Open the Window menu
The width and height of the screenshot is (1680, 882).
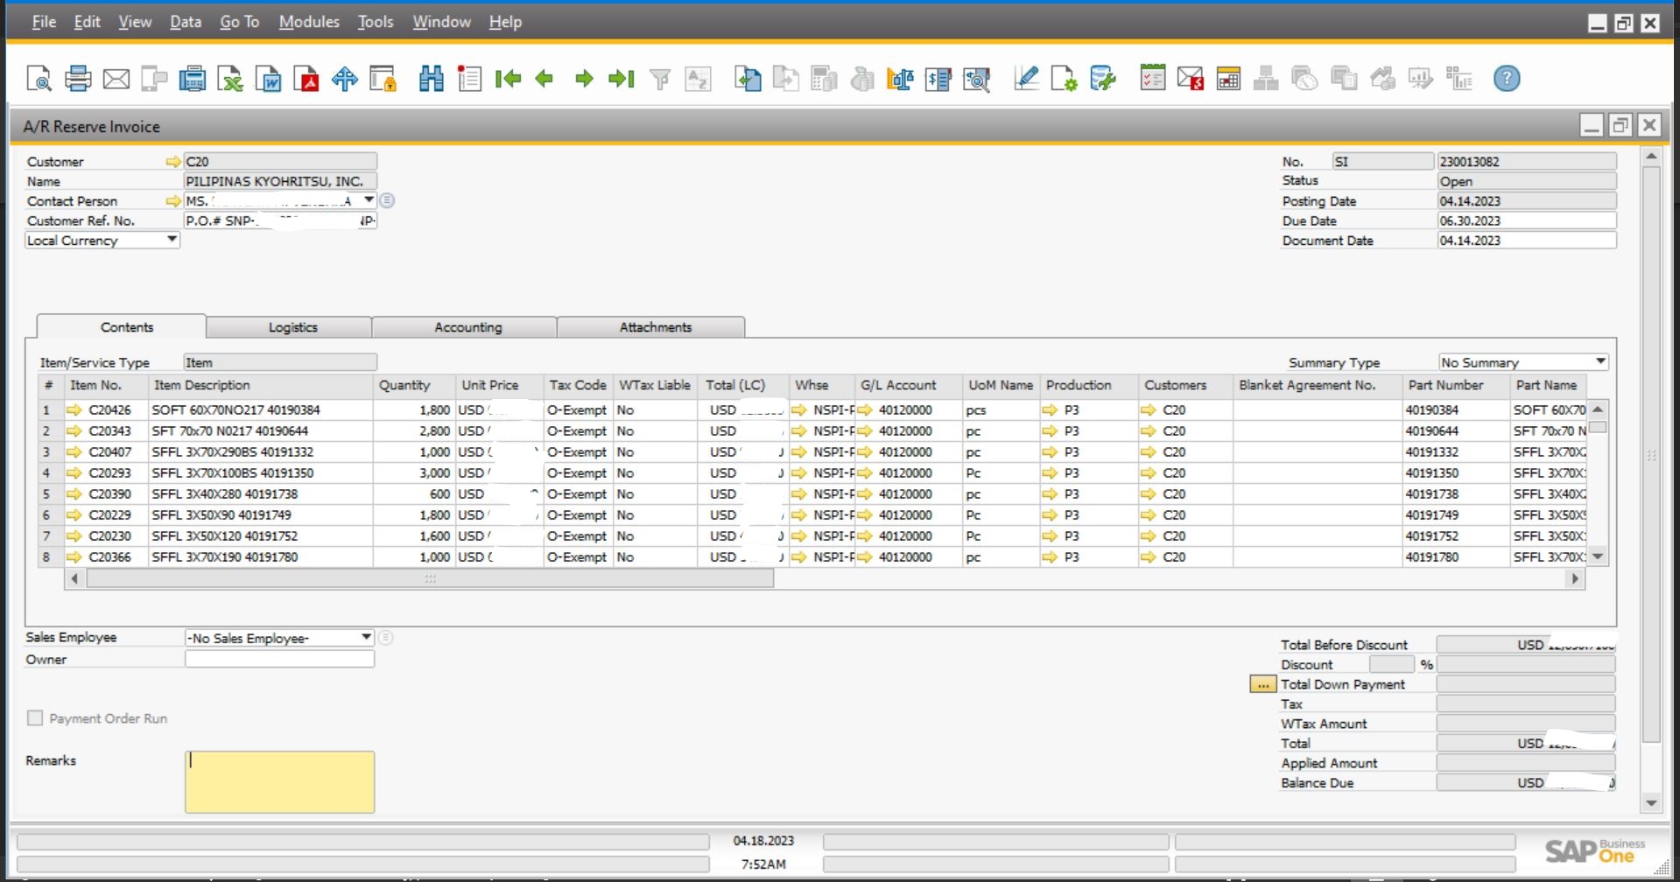[x=441, y=22]
